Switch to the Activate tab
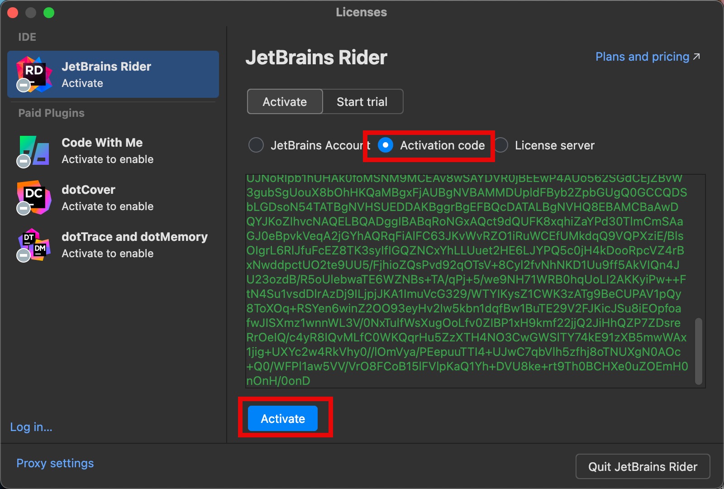Image resolution: width=724 pixels, height=489 pixels. click(x=285, y=102)
